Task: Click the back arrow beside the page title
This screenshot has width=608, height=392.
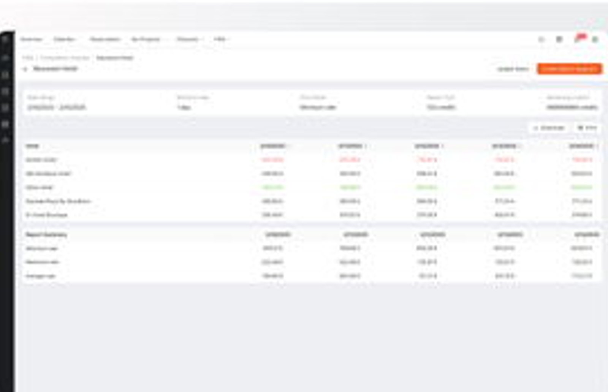Action: point(25,69)
